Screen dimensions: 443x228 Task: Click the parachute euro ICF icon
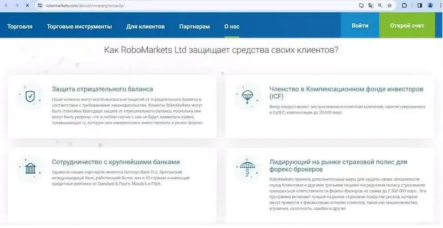coord(248,97)
